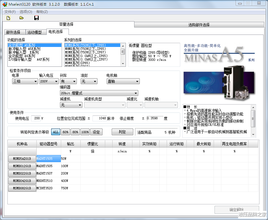
Task: Switch to the 选购部件选择 tab
Action: click(x=199, y=25)
